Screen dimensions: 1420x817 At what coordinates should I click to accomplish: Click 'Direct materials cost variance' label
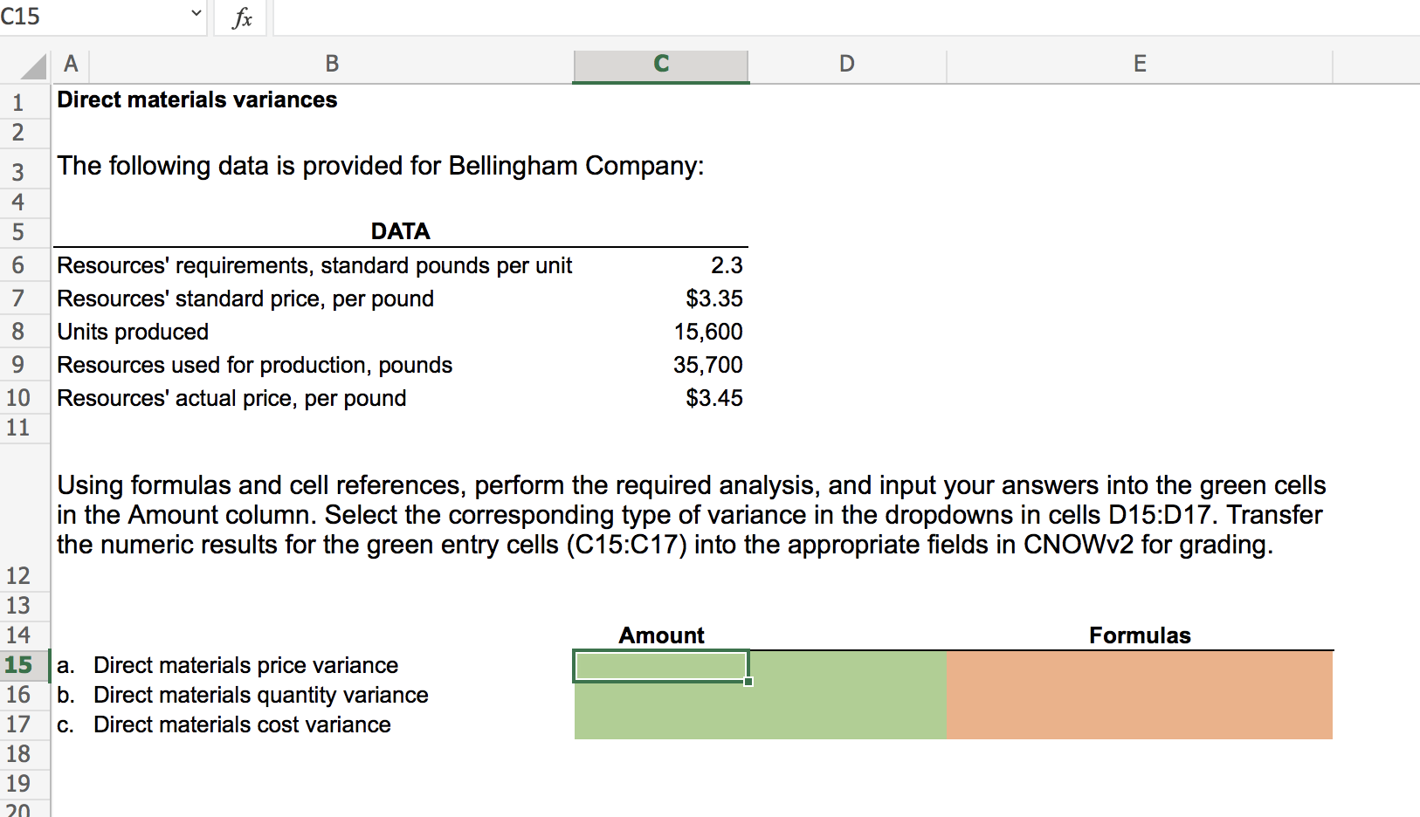[242, 724]
